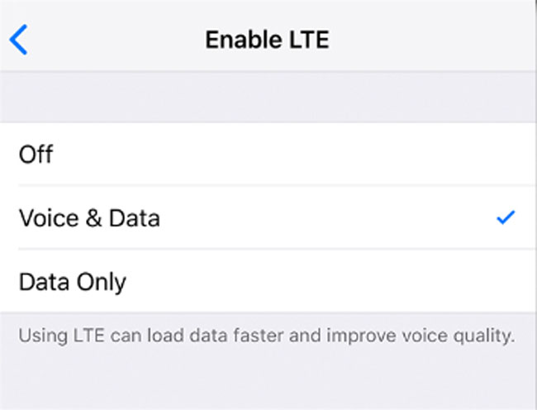This screenshot has height=410, width=537.
Task: Go back using the navigation bar arrow
Action: point(18,40)
